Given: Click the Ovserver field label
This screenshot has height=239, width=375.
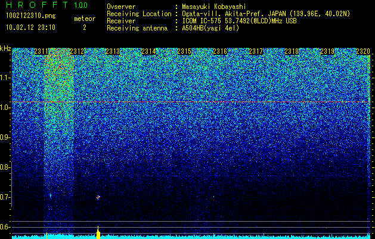Looking at the screenshot, I should [121, 7].
